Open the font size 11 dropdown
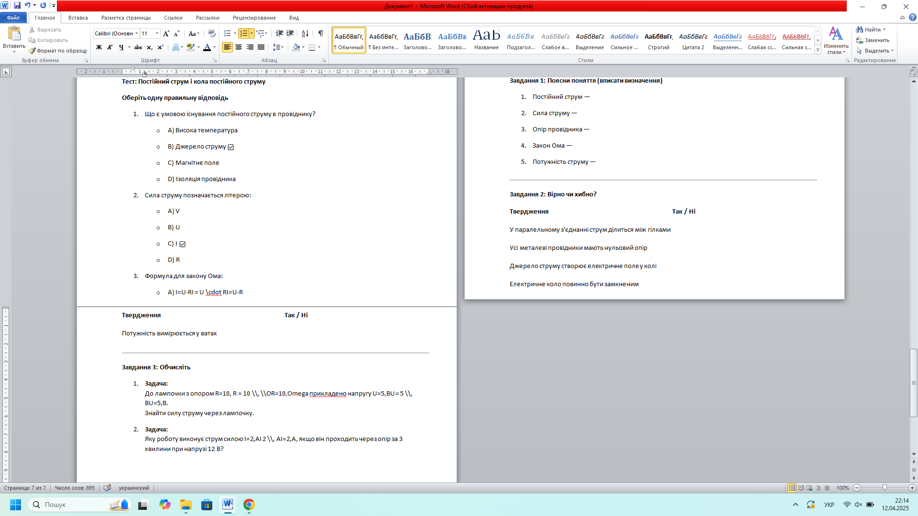Viewport: 918px width, 516px height. (x=157, y=33)
